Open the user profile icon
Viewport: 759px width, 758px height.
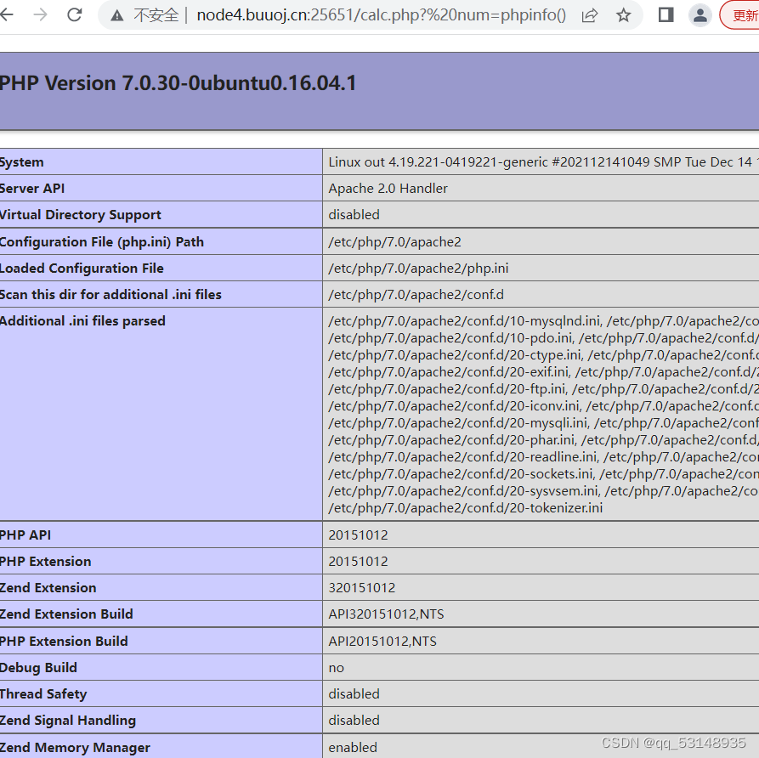(700, 15)
